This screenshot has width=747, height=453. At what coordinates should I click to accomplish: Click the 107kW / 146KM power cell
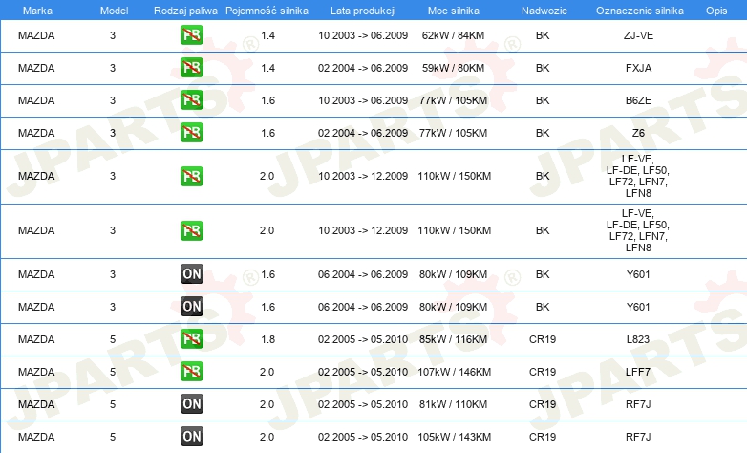tap(454, 372)
